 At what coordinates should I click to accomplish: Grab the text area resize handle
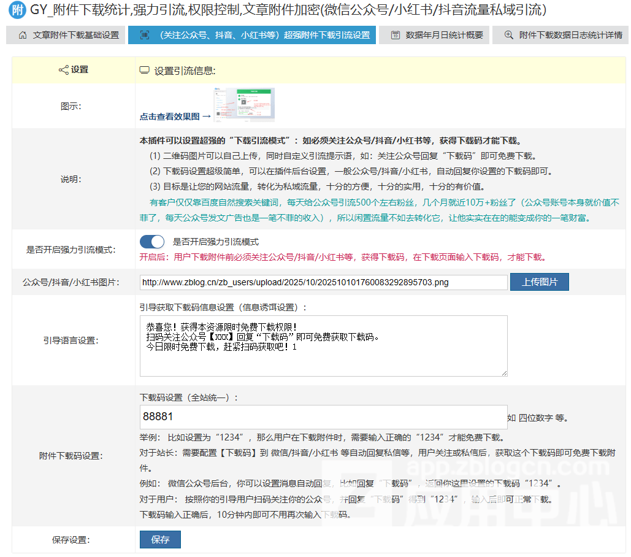tap(504, 372)
